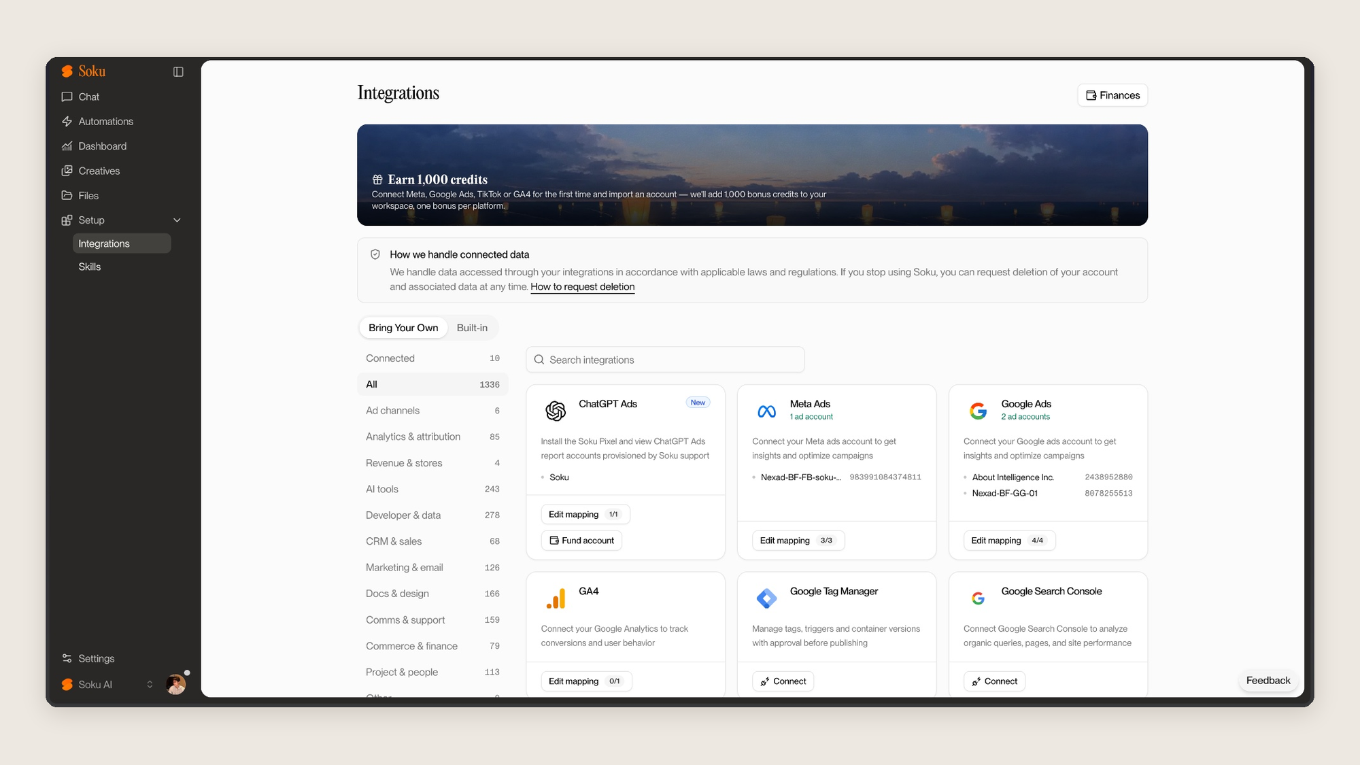This screenshot has height=765, width=1360.
Task: Click the gift icon beside Earn 1,000 credits
Action: click(x=377, y=180)
